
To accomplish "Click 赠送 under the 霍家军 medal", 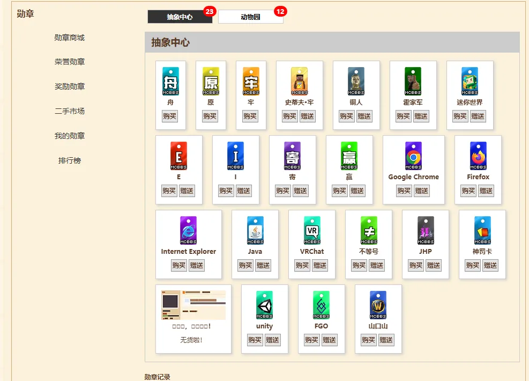I will pyautogui.click(x=421, y=116).
